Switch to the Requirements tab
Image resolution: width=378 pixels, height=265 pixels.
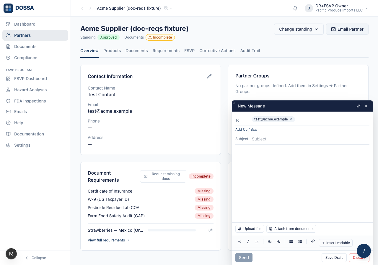tap(166, 51)
